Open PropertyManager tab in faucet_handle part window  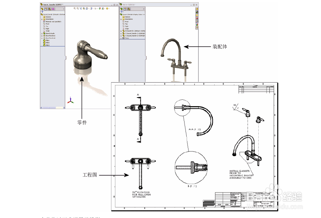(x=45, y=9)
